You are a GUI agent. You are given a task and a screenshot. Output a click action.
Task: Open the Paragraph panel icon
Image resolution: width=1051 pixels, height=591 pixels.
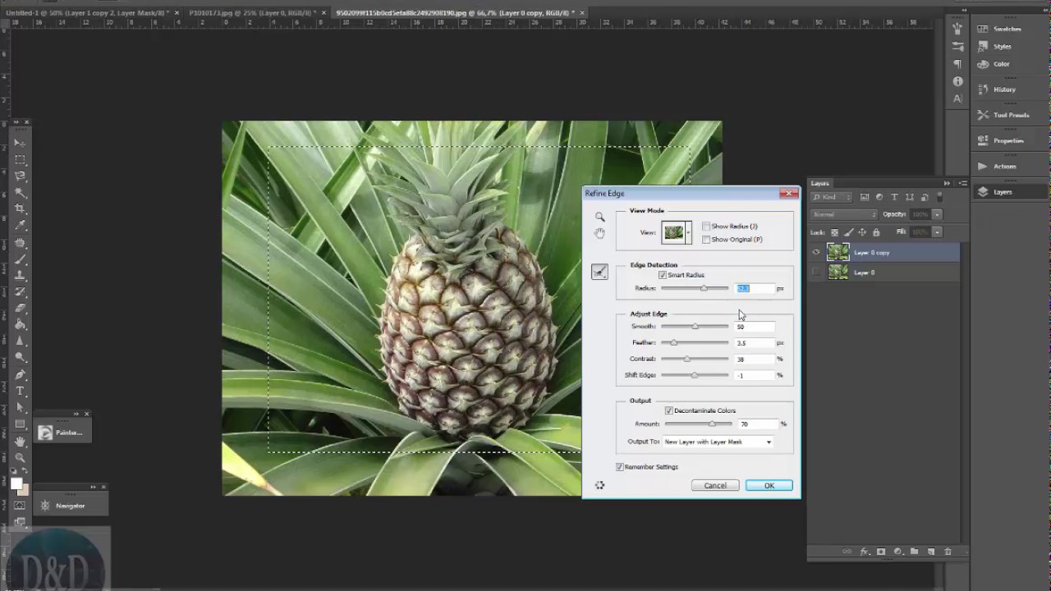click(957, 64)
